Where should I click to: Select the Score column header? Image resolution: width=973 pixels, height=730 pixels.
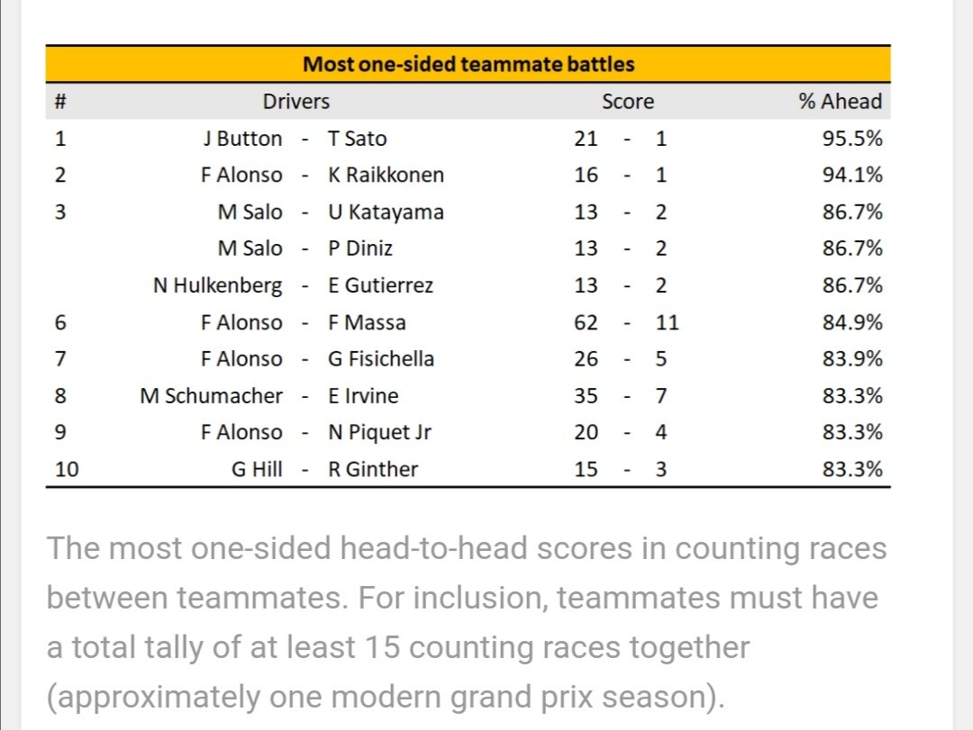tap(628, 101)
